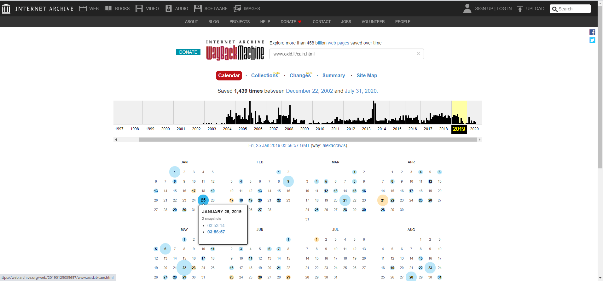Open the Audio speaker icon
The height and width of the screenshot is (281, 603).
[169, 9]
